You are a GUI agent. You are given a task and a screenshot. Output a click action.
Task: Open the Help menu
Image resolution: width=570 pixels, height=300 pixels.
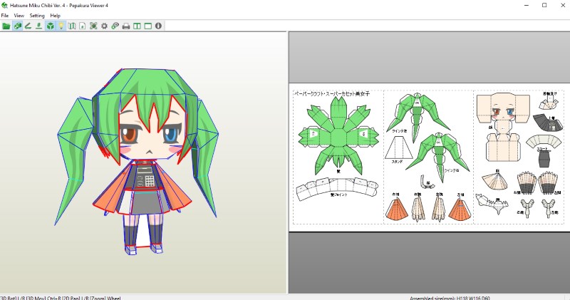pos(56,16)
